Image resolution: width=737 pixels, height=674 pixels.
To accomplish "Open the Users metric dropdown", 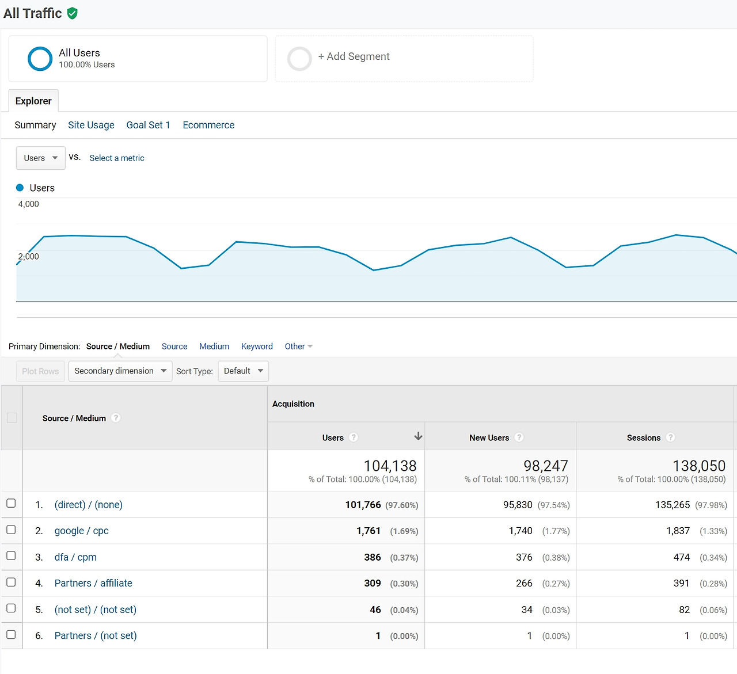I will (x=41, y=158).
